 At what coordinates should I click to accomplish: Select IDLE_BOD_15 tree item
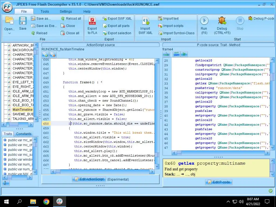(x=23, y=100)
